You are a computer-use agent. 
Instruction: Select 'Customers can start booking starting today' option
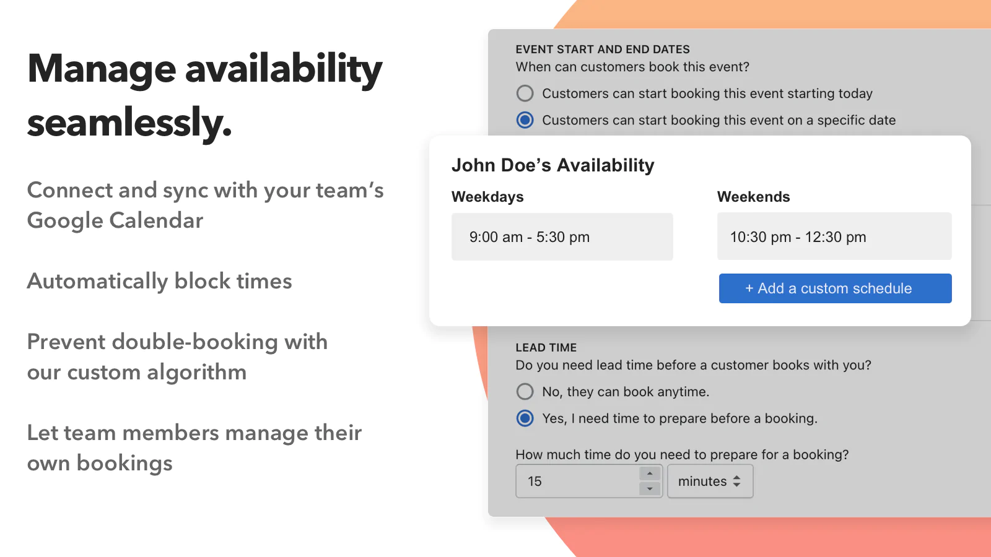point(525,93)
